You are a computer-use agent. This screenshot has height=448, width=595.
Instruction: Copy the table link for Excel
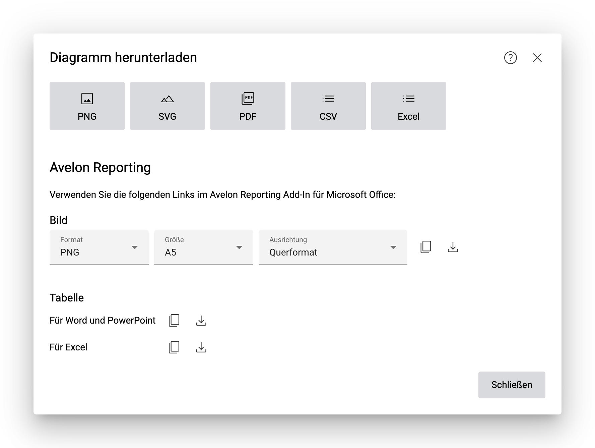click(174, 347)
